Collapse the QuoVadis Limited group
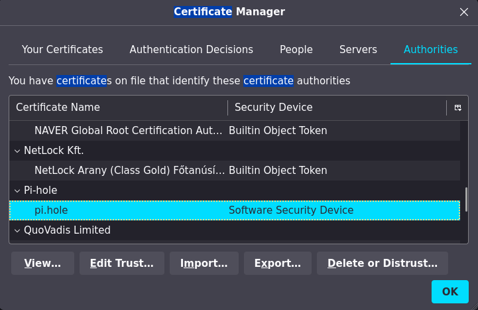 point(17,230)
